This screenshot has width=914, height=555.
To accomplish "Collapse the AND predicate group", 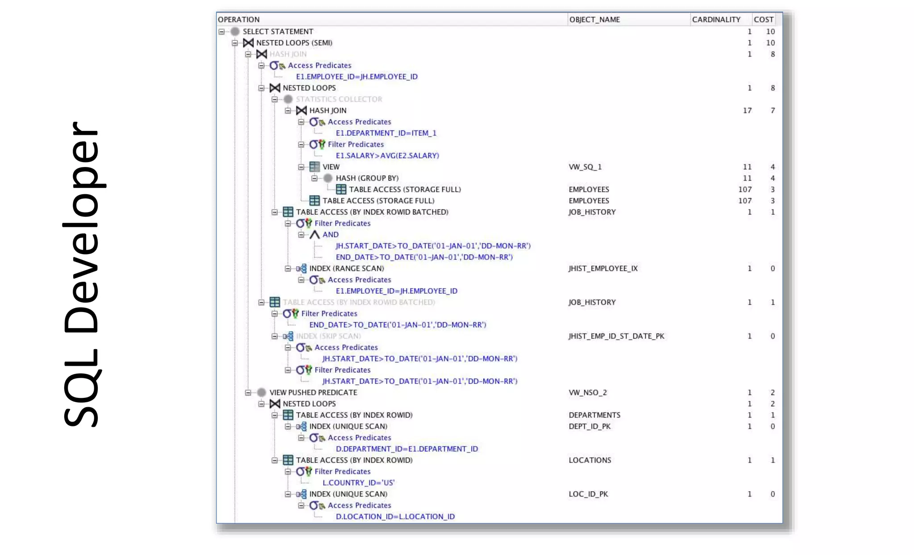I will click(x=301, y=234).
